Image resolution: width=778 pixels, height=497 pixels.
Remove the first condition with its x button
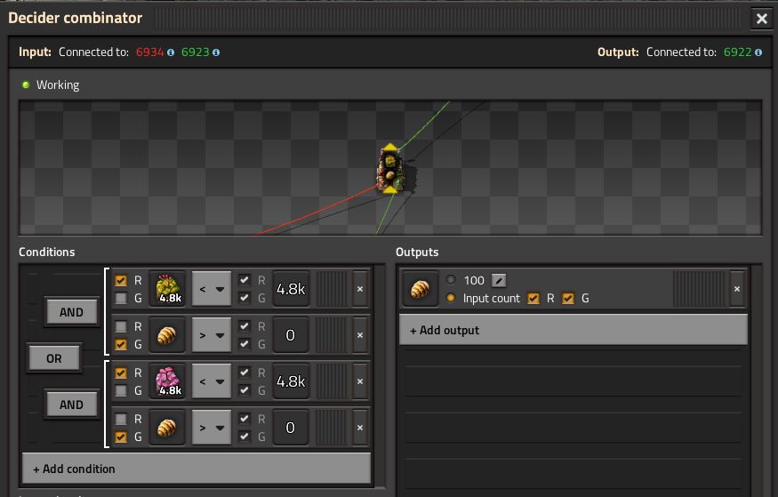[x=360, y=289]
